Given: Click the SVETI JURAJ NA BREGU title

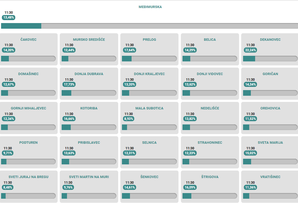Looking at the screenshot, I should click(x=28, y=177).
